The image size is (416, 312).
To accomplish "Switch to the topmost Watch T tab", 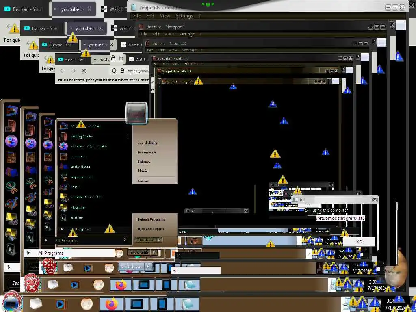I will pos(115,9).
